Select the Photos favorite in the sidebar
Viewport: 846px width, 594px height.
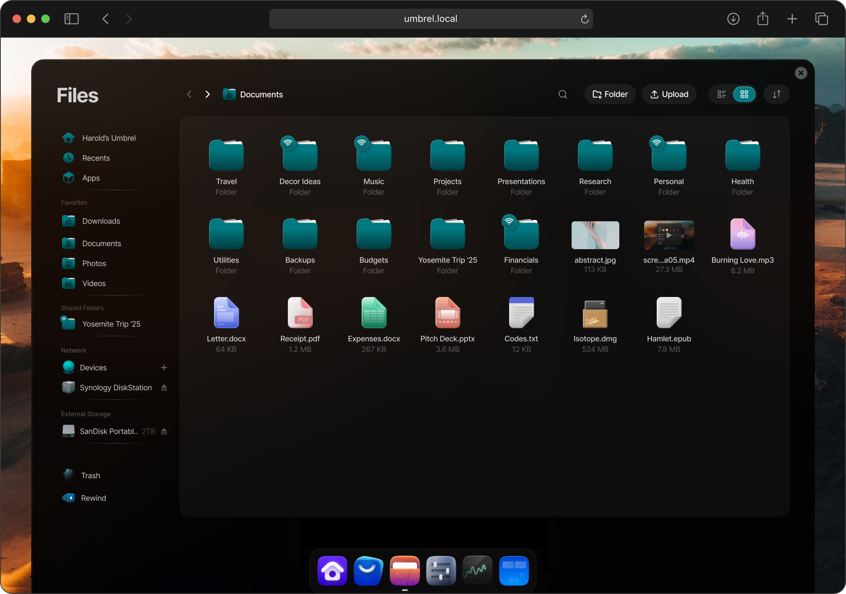click(x=94, y=263)
